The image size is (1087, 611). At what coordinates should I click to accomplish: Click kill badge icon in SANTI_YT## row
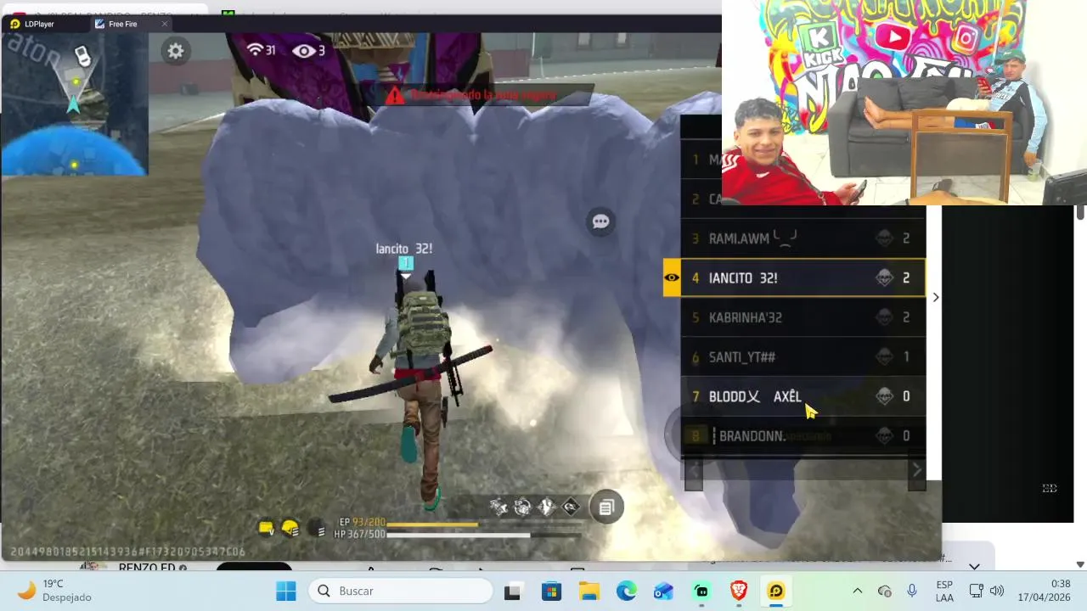coord(884,356)
